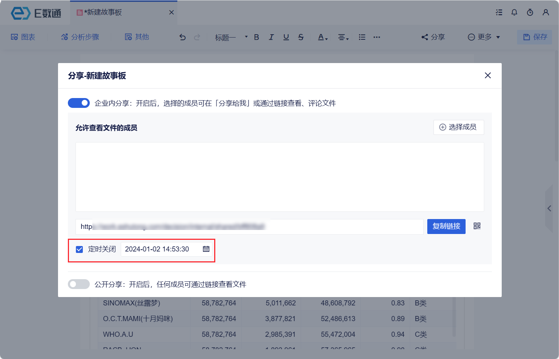Viewport: 559px width, 359px height.
Task: Expand the 更多 dropdown
Action: point(484,37)
